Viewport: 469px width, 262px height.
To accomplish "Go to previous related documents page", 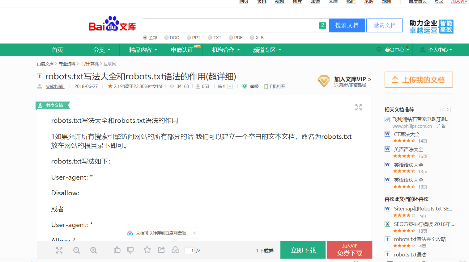I will 443,110.
